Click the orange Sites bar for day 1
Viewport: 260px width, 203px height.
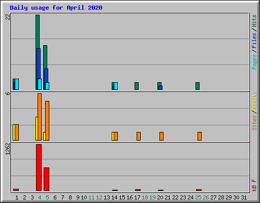(x=17, y=132)
